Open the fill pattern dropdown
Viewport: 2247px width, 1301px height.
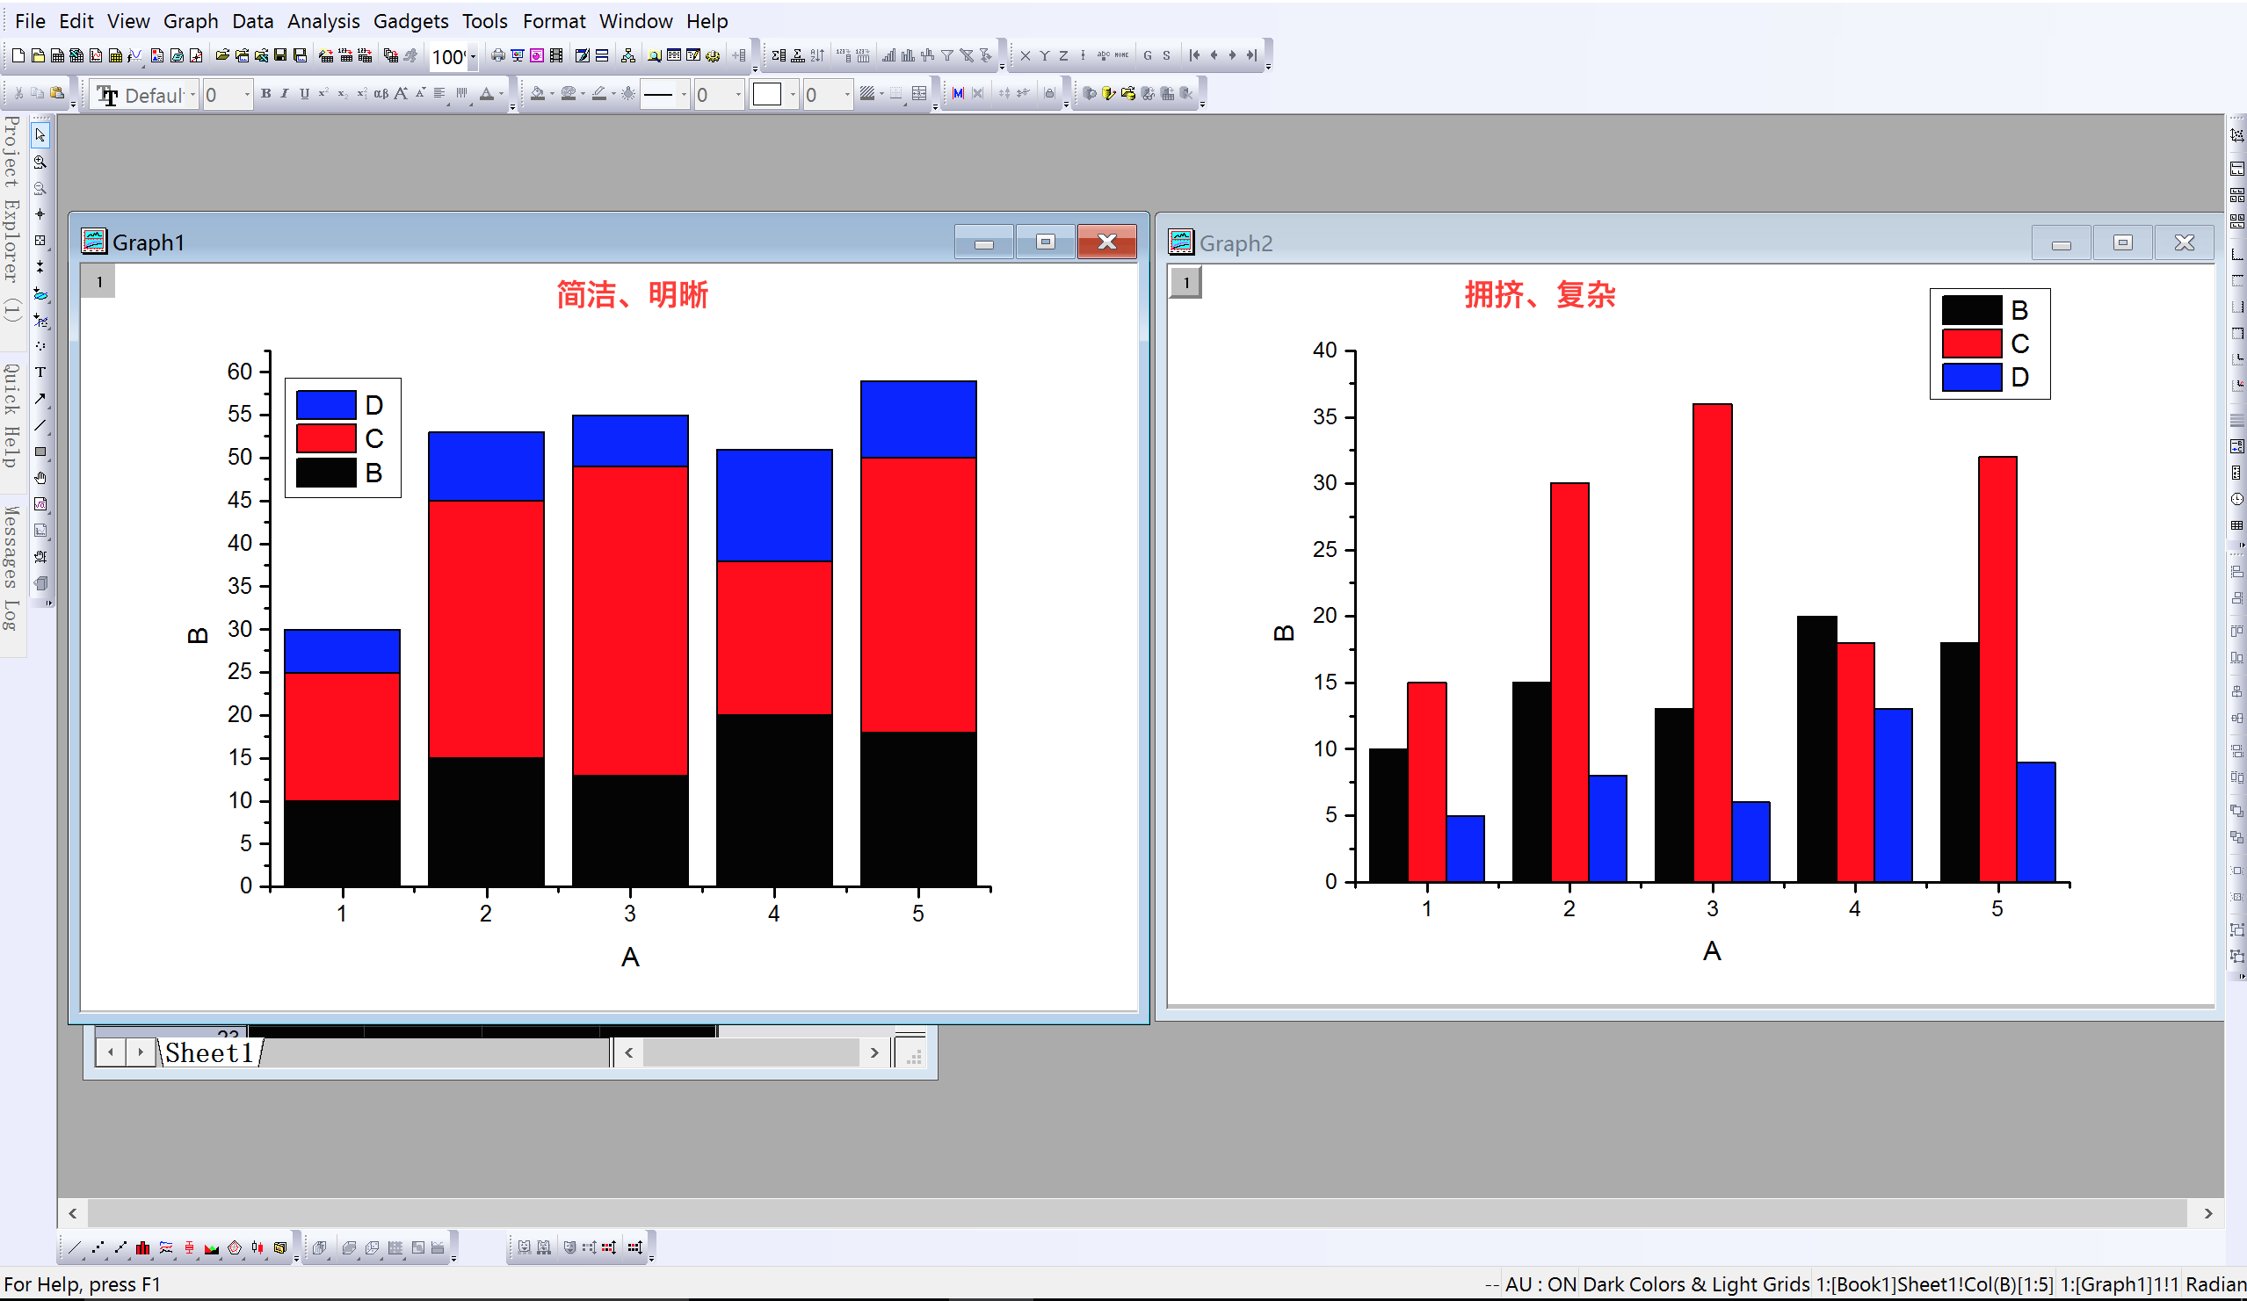click(793, 95)
